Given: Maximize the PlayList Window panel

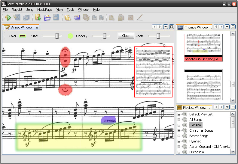Looking at the screenshot, I should [x=233, y=107].
